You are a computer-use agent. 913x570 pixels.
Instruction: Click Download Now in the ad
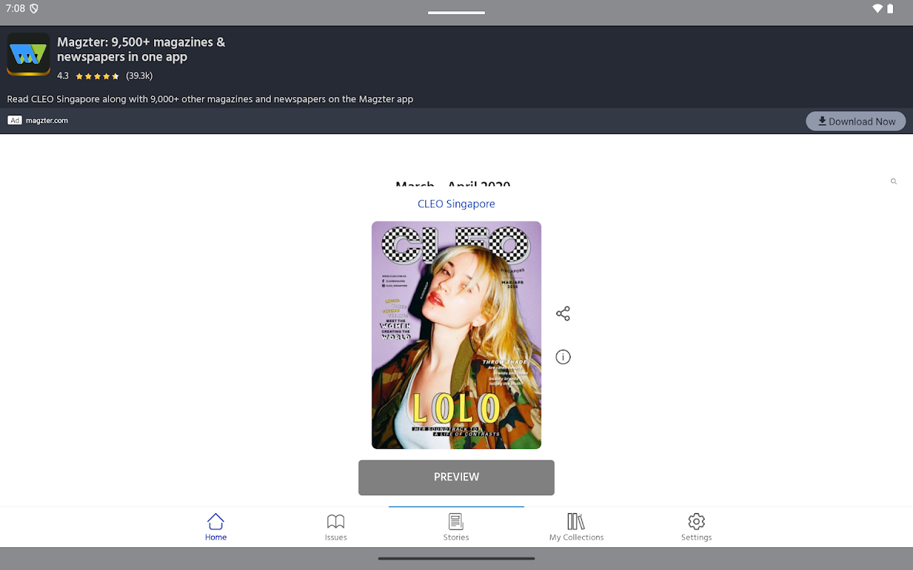tap(856, 121)
